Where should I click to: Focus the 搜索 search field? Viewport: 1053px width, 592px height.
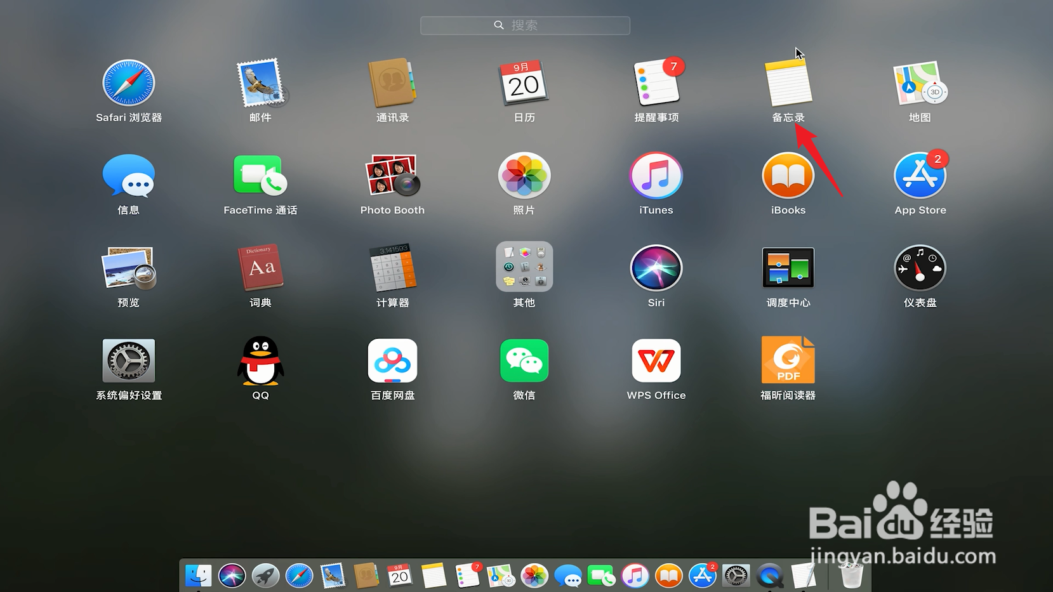pos(525,25)
